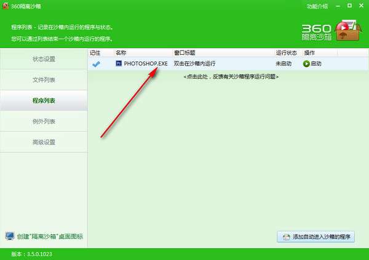Click the Photoshop icon in program list
369x260 pixels.
119,63
